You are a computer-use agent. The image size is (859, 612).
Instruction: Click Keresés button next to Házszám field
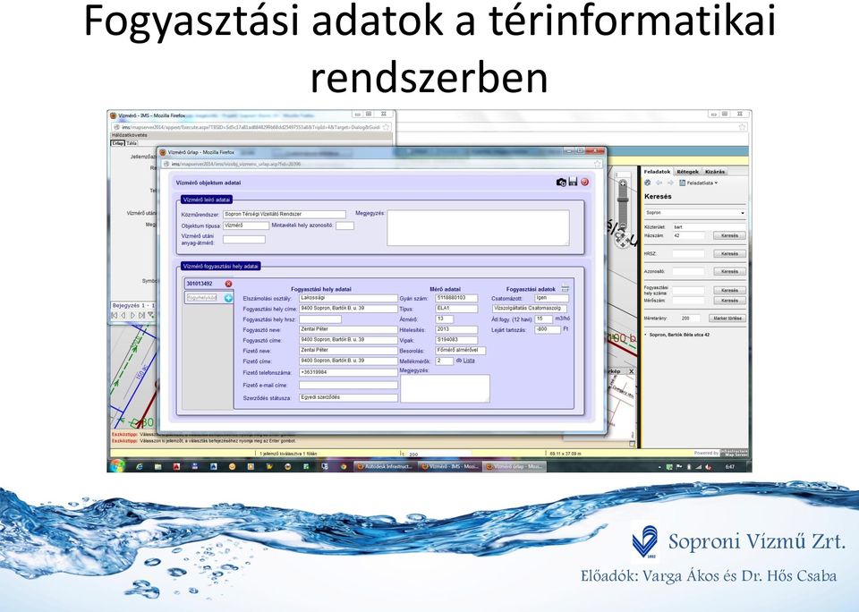click(x=729, y=235)
